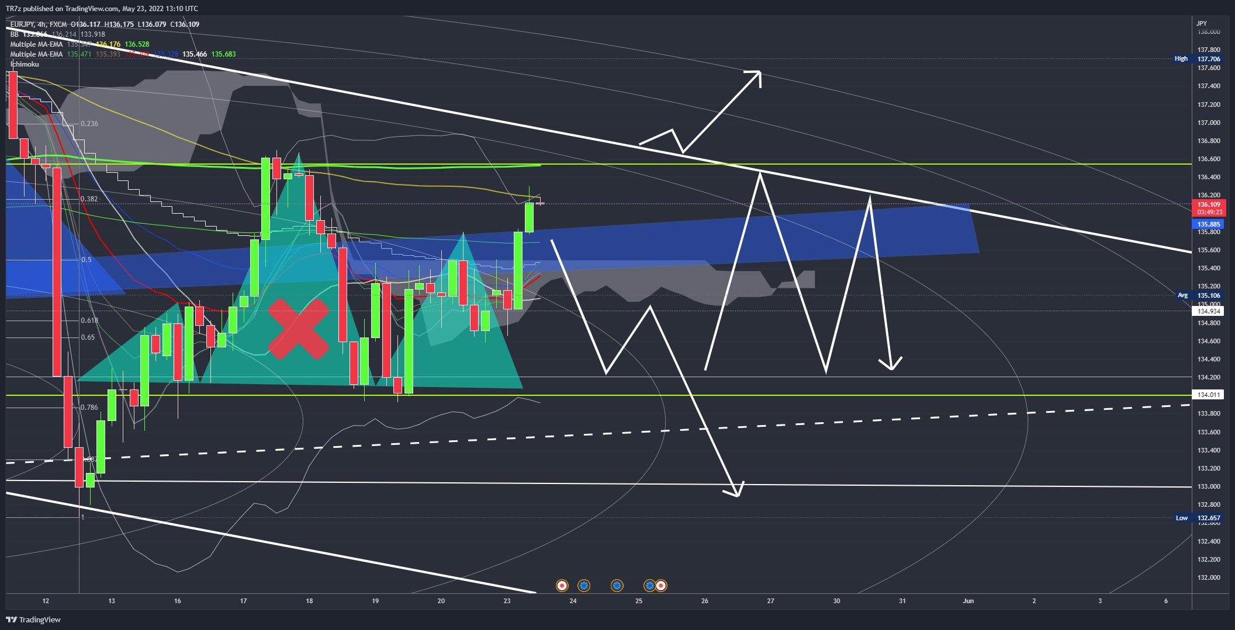1235x630 pixels.
Task: Click the red current price label 136.109
Action: (1209, 204)
